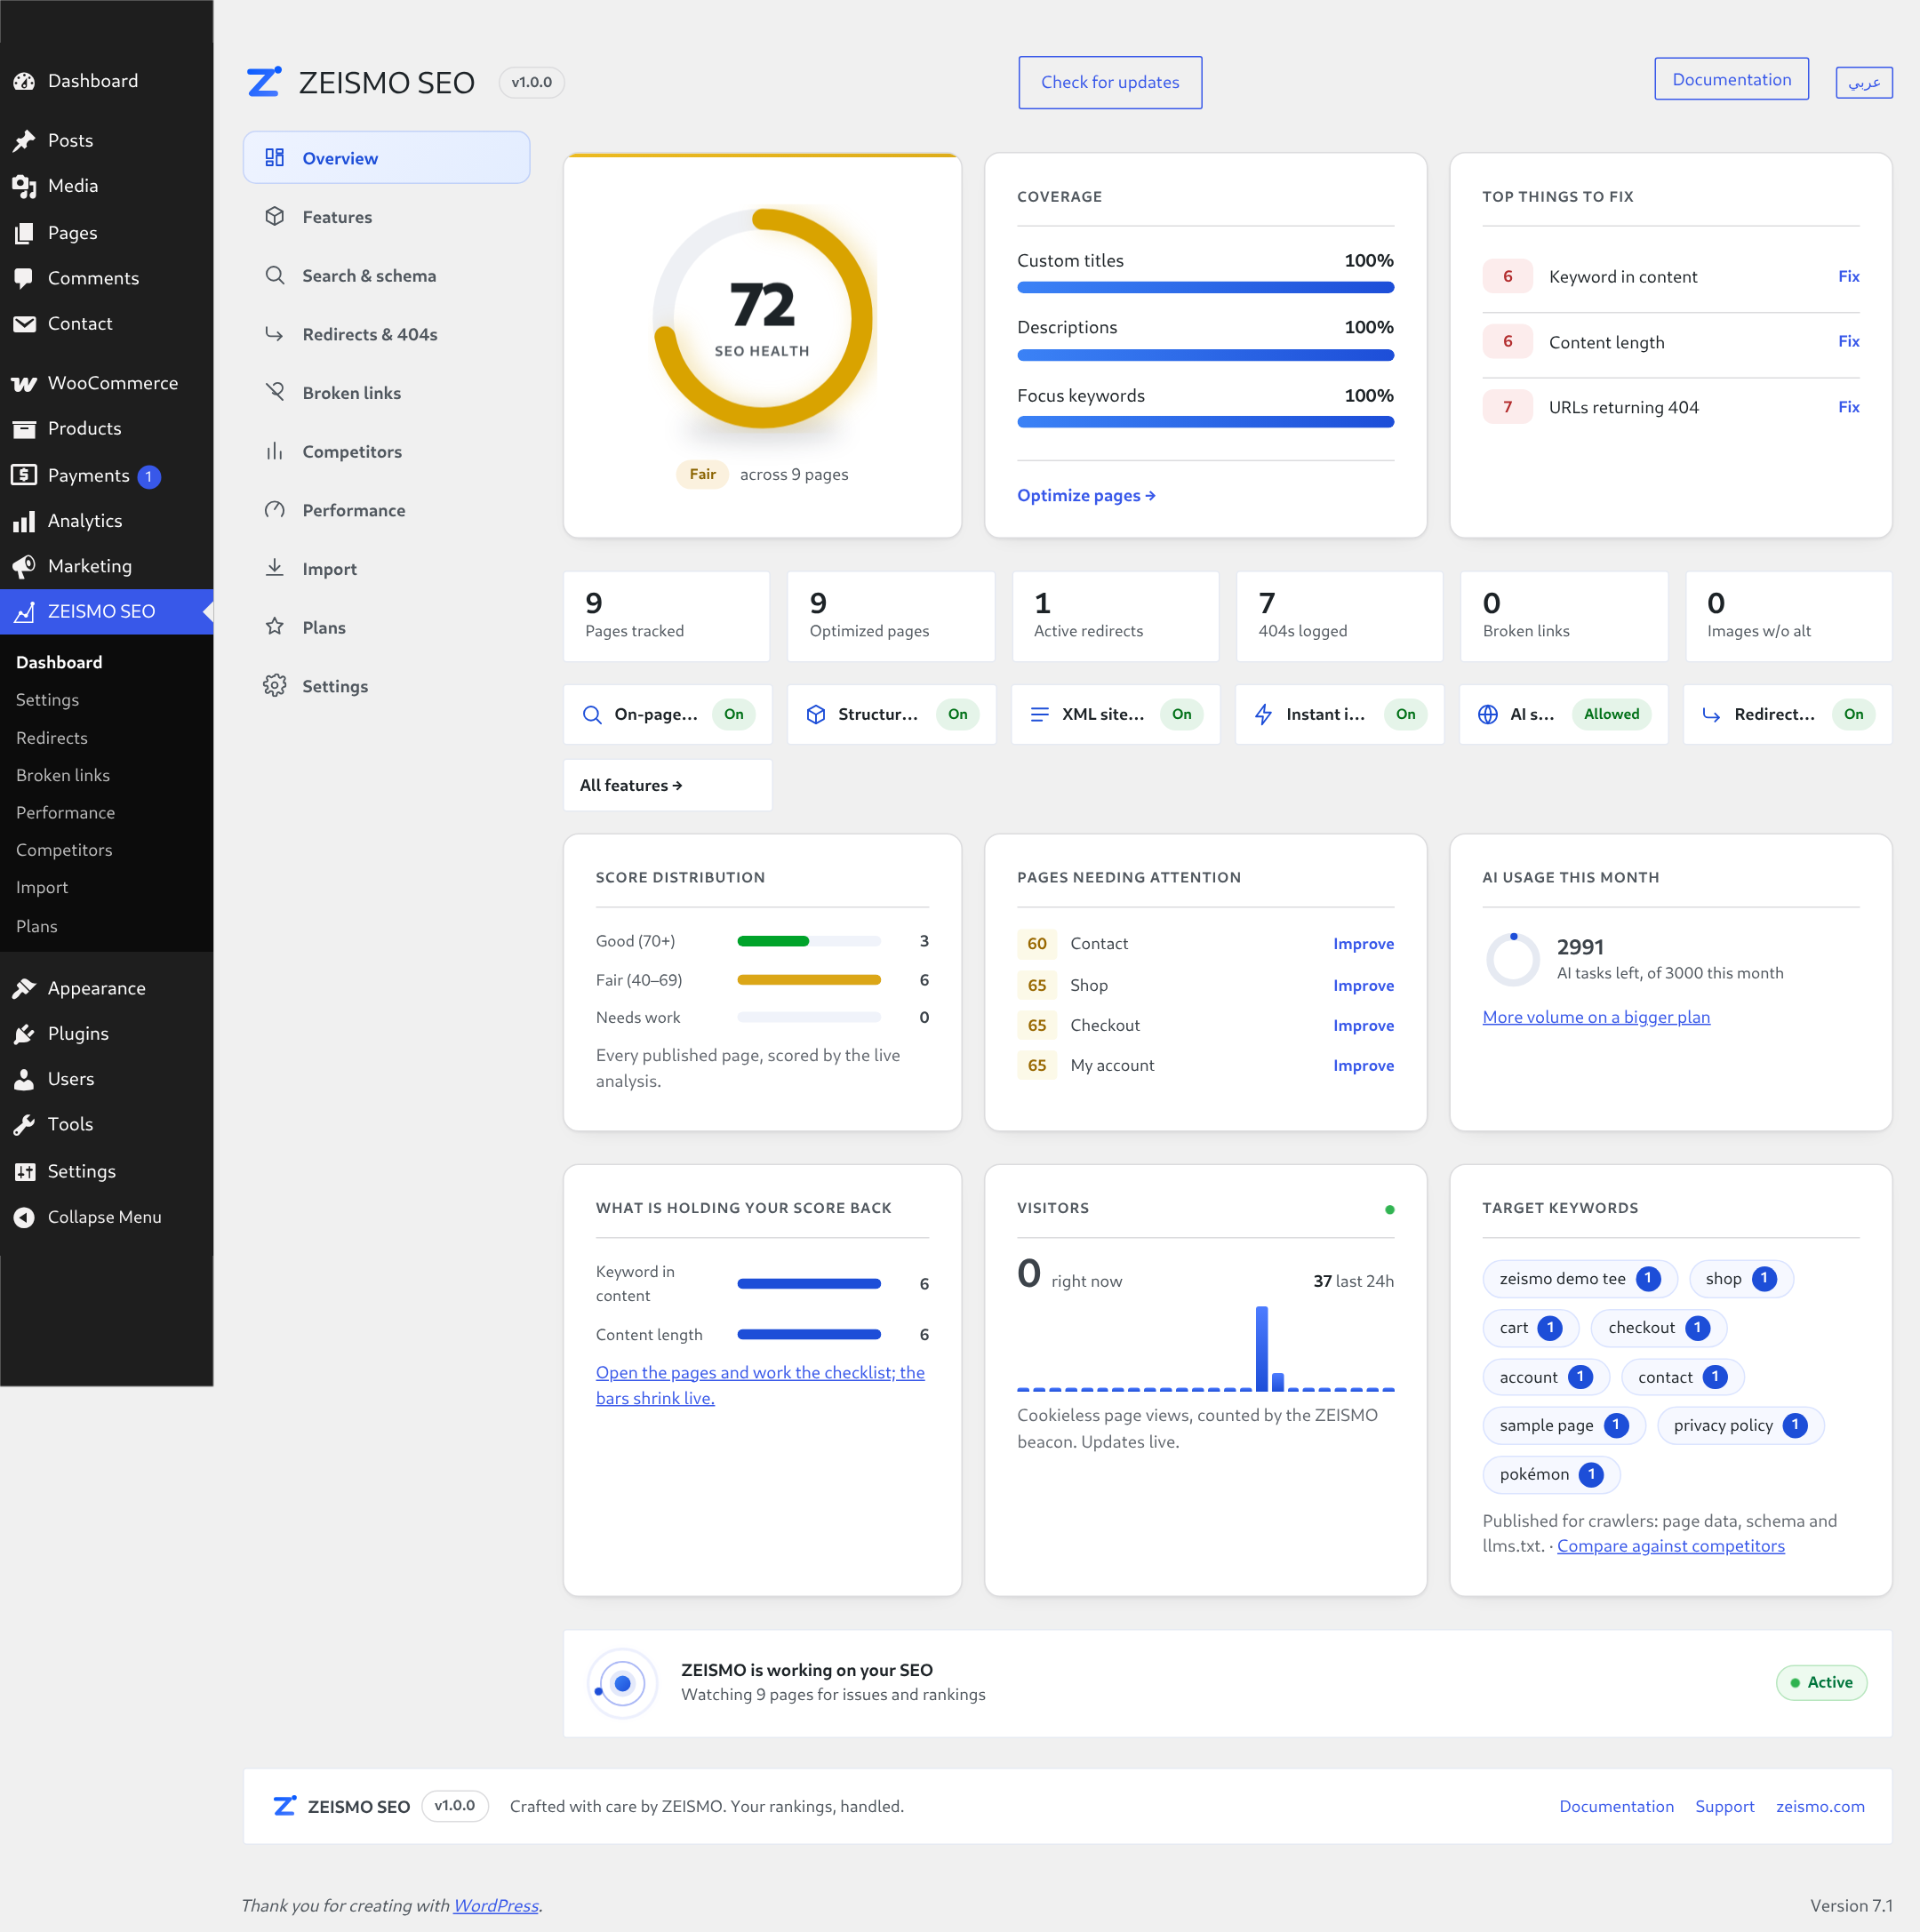Click the Plans star icon
This screenshot has width=1920, height=1932.
[275, 627]
